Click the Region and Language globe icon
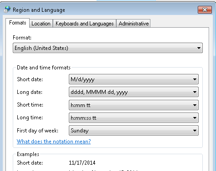This screenshot has width=216, height=171. pos(7,10)
